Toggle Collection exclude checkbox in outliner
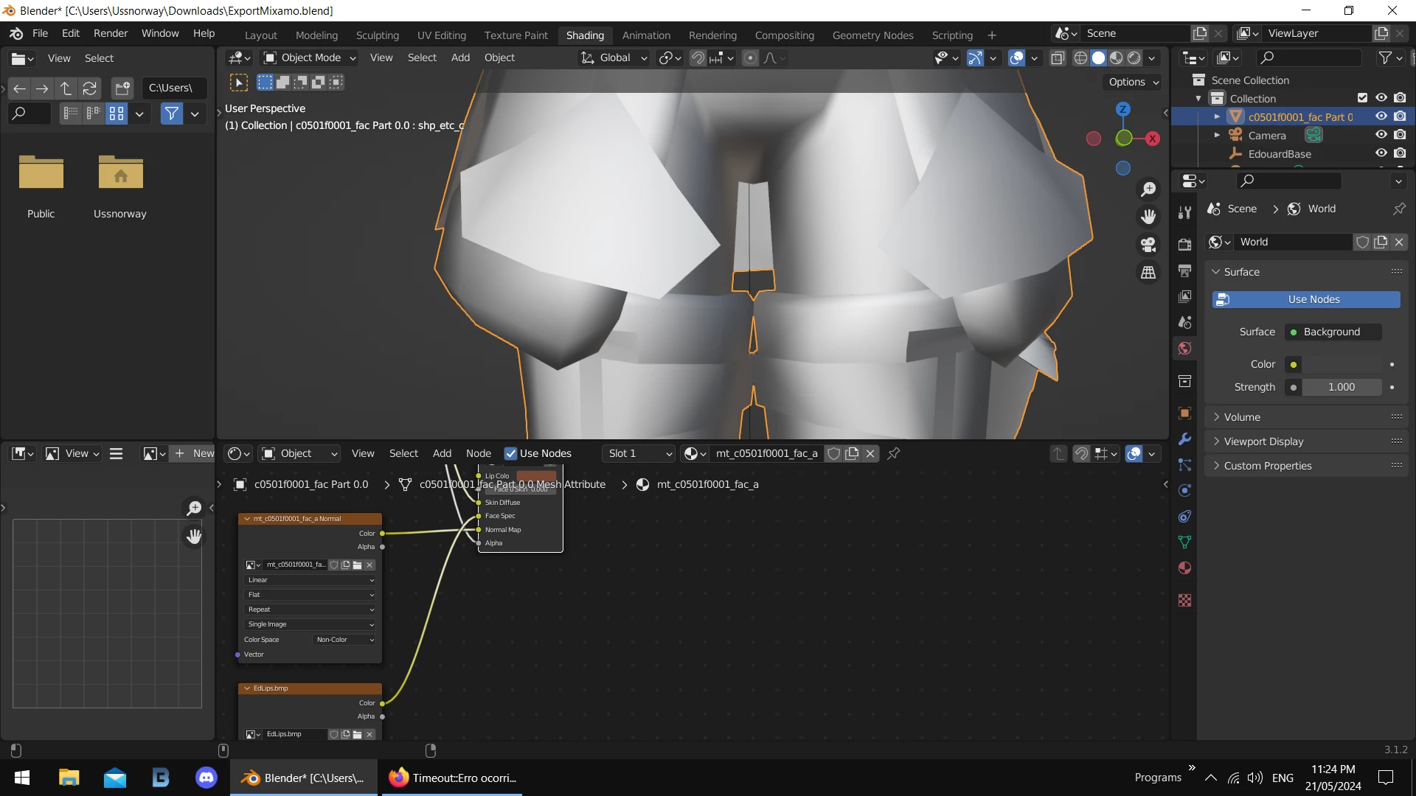Image resolution: width=1416 pixels, height=796 pixels. click(1362, 98)
